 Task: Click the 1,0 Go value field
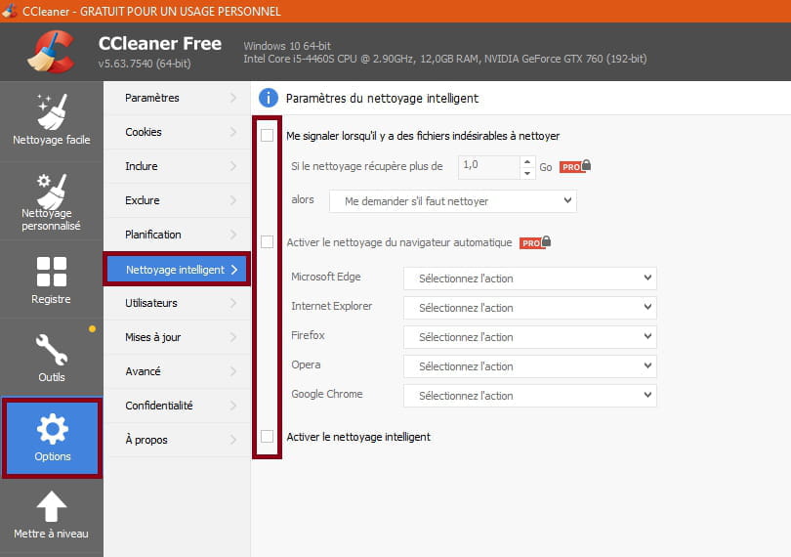[x=489, y=167]
